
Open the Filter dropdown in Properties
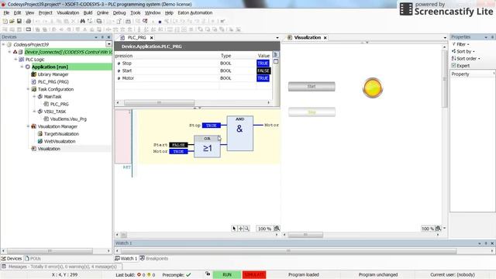[x=460, y=44]
